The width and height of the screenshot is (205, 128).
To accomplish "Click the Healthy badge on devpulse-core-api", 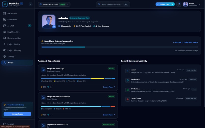I will pos(111,69).
